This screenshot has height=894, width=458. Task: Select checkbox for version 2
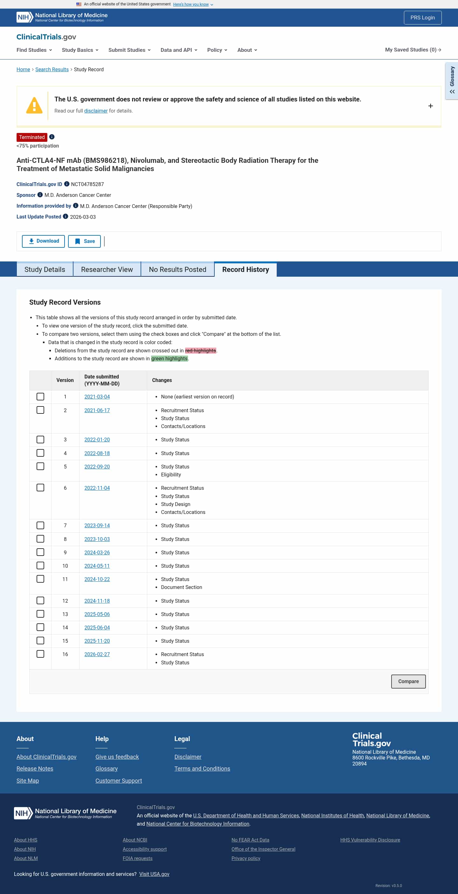click(x=40, y=410)
